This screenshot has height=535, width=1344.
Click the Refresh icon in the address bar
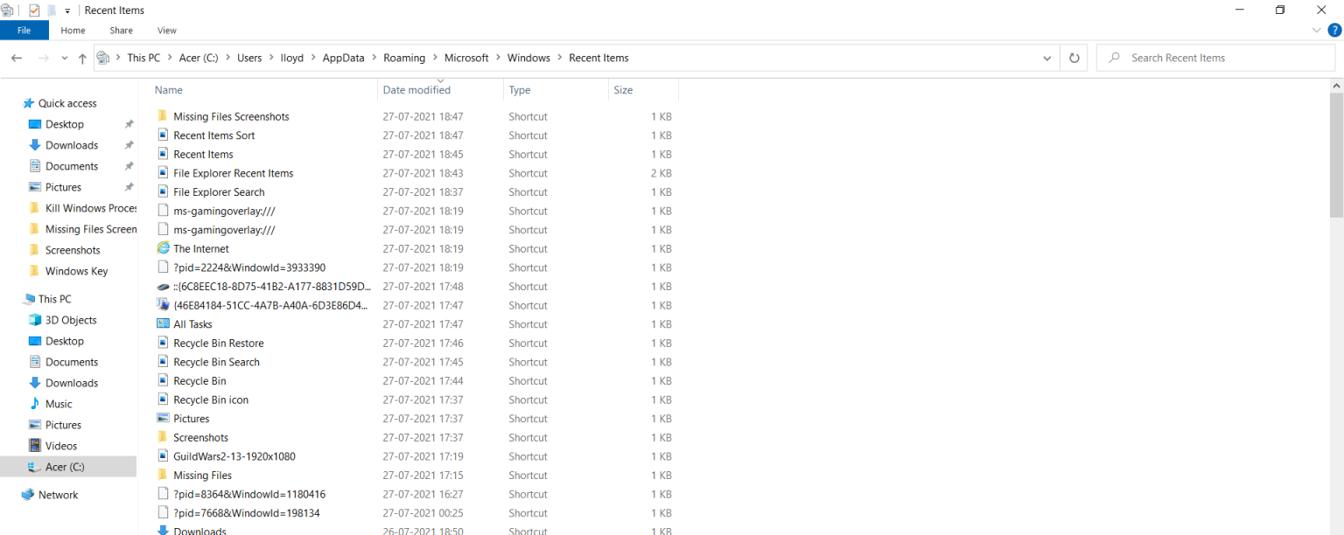click(x=1074, y=57)
